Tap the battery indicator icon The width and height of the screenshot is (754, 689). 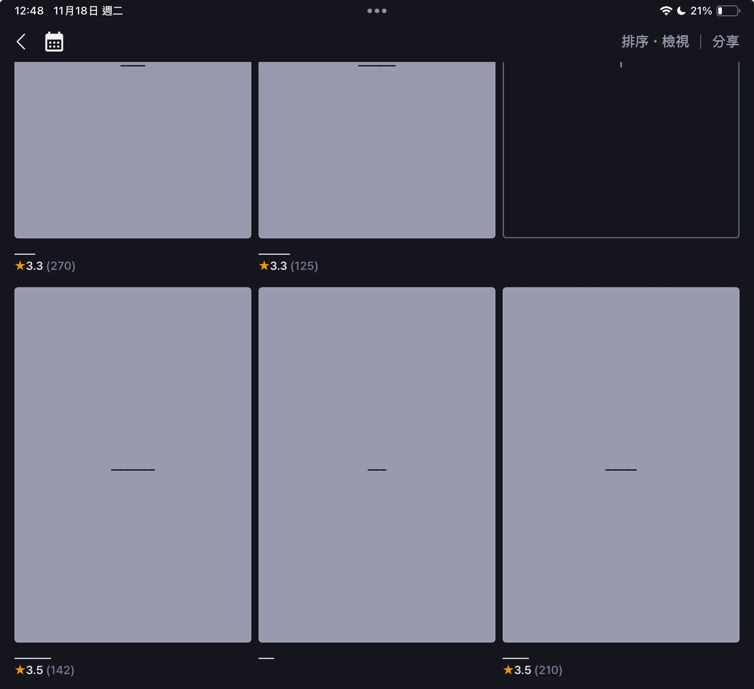[728, 11]
